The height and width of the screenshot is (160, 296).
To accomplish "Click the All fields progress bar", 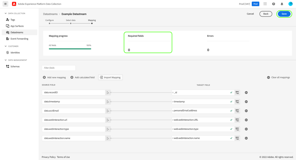I will [x=70, y=49].
